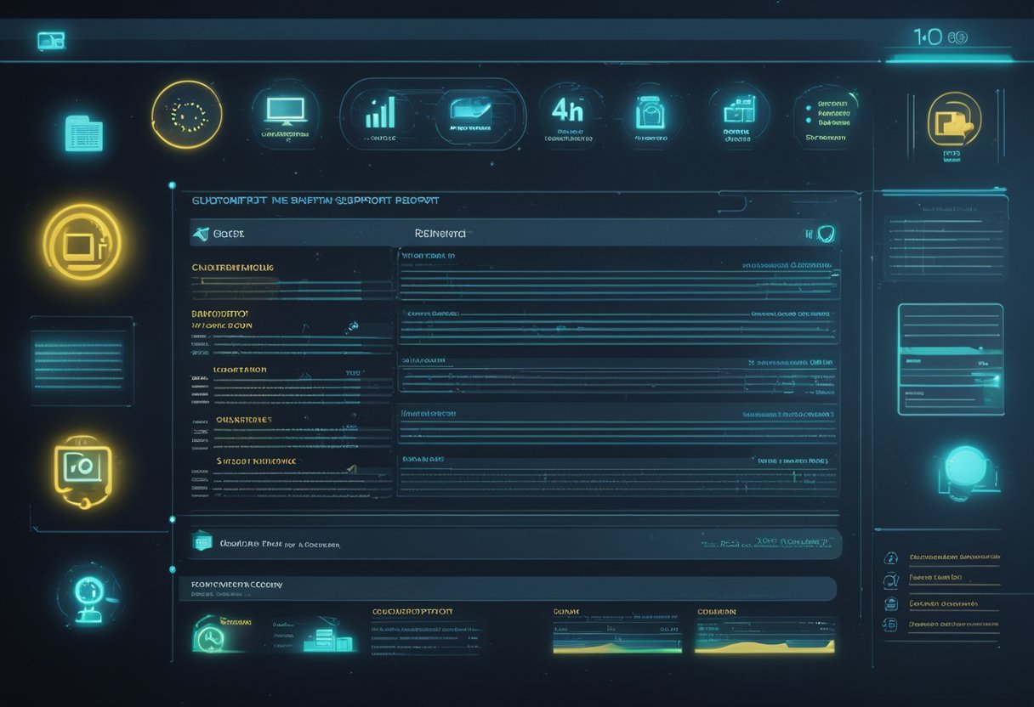Click the cyan monitor icon in top toolbar
Viewport: 1034px width, 707px height.
[285, 110]
